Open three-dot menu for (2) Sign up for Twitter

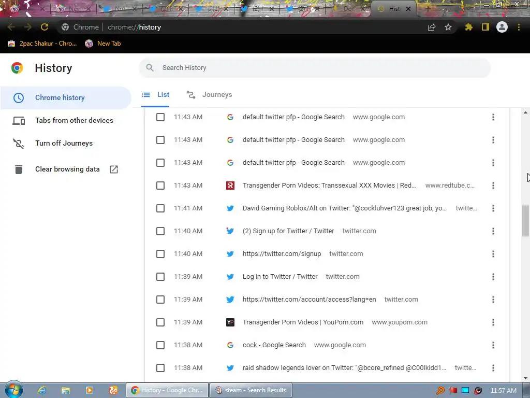pos(493,231)
